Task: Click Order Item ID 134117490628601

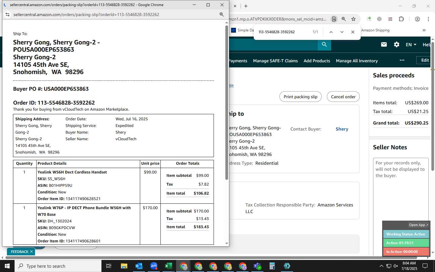Action: pos(69,241)
